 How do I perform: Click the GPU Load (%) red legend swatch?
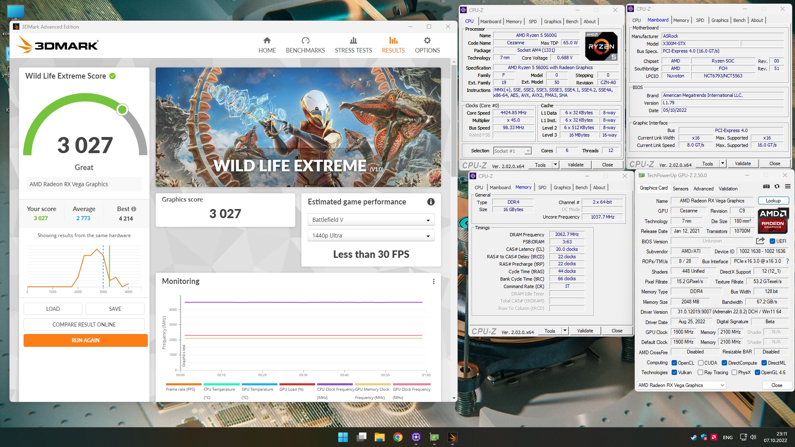pyautogui.click(x=297, y=385)
